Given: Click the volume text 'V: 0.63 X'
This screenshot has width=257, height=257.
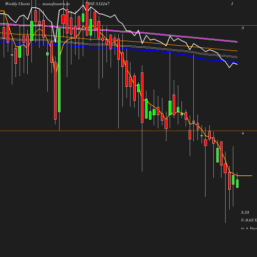Looking at the screenshot, I should (x=249, y=220).
